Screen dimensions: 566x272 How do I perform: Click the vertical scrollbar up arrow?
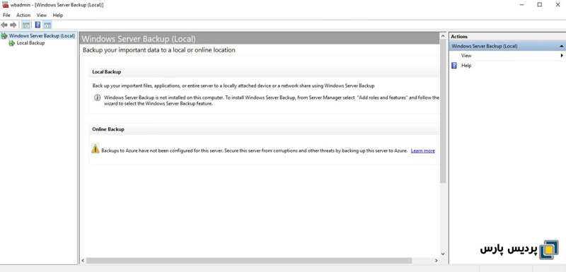[x=443, y=36]
